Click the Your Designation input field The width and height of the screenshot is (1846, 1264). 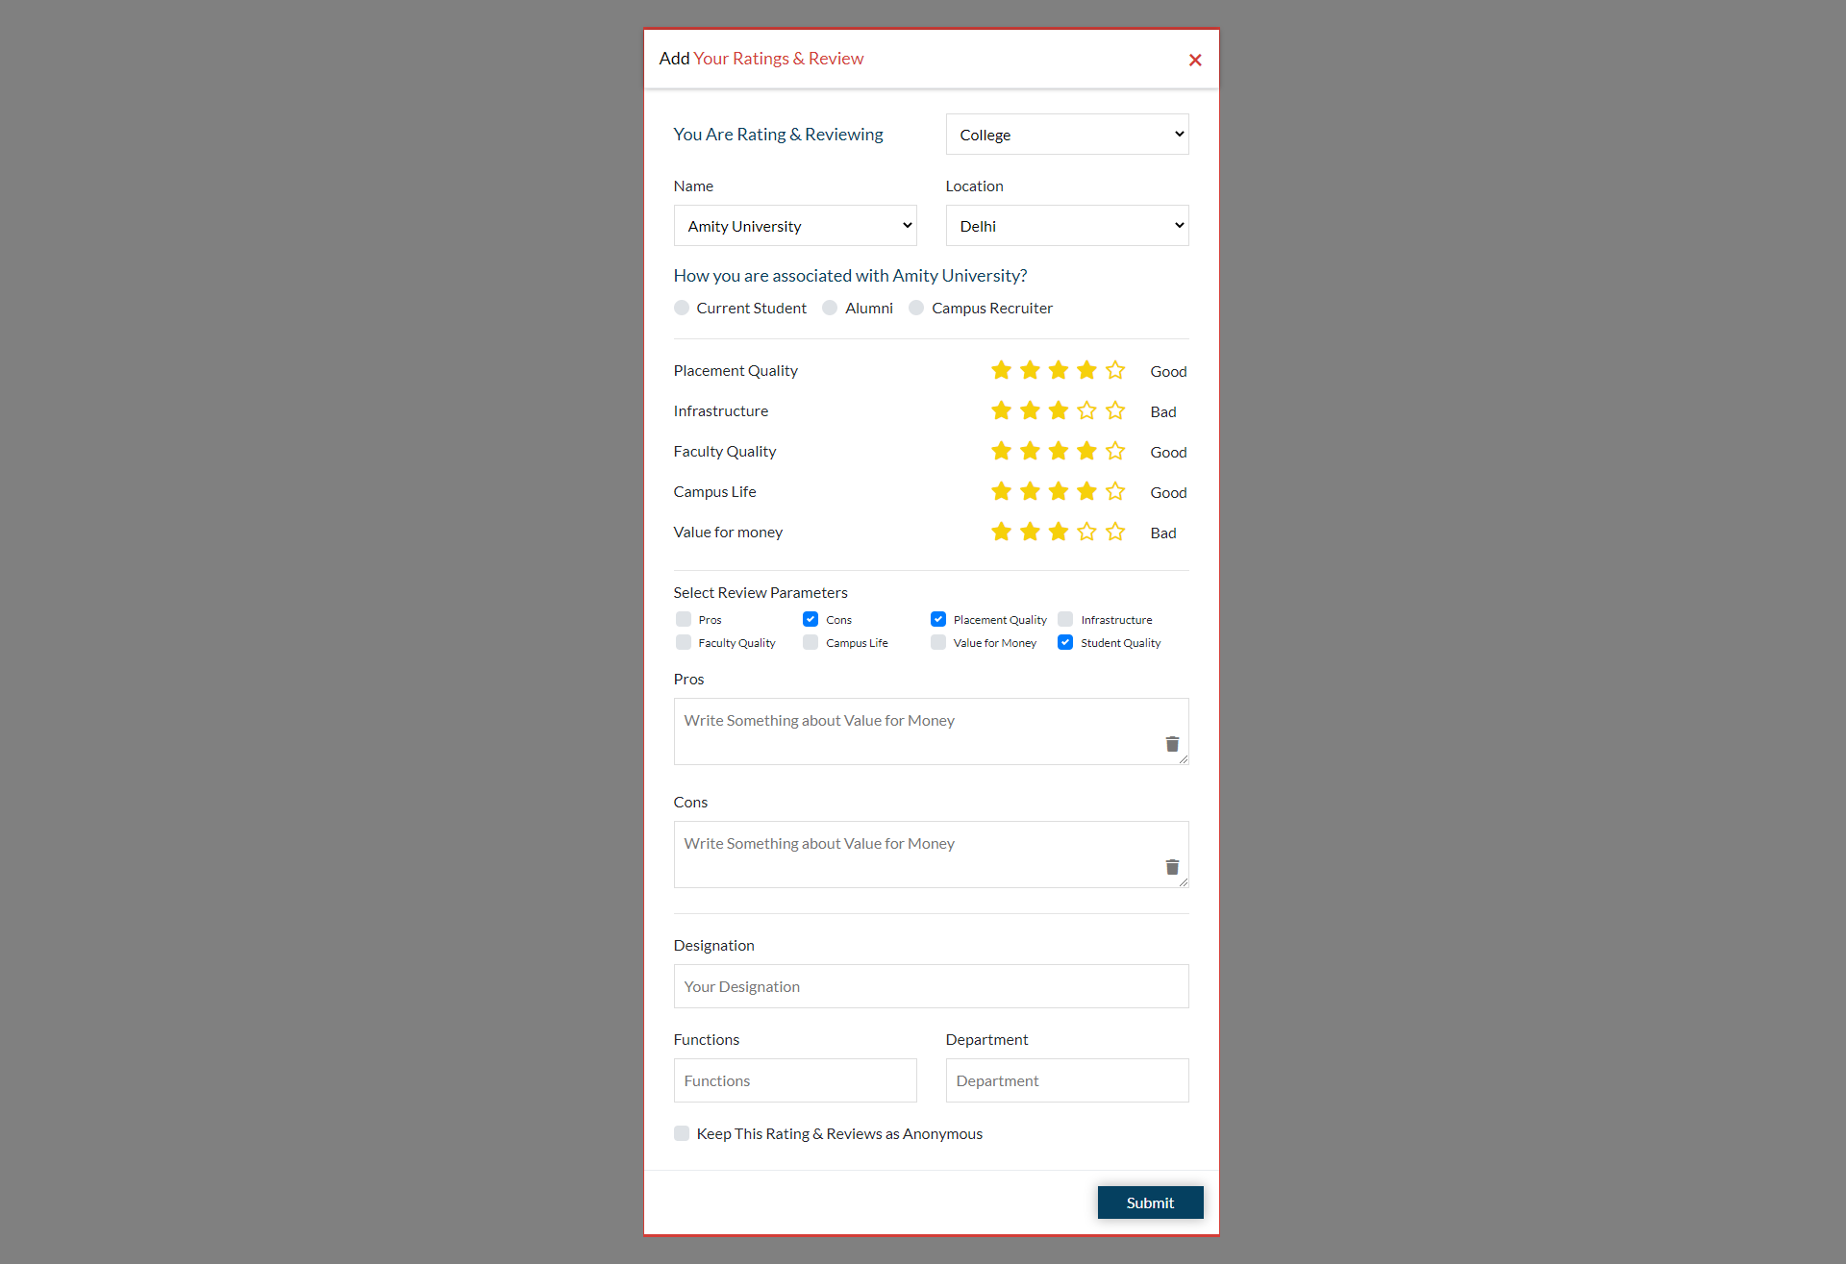coord(930,985)
